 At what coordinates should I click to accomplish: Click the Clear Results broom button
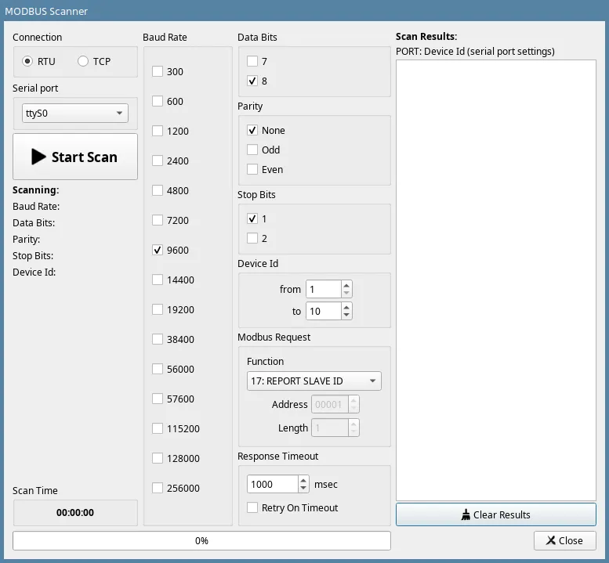click(x=495, y=514)
